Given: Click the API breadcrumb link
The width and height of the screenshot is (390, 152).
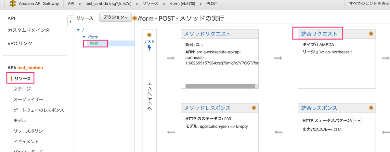Looking at the screenshot, I should tap(71, 4).
